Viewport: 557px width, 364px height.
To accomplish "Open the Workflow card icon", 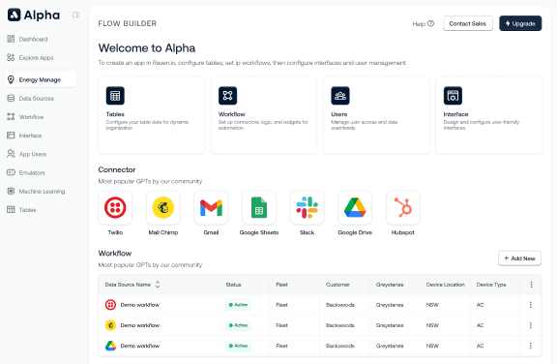I will point(227,96).
